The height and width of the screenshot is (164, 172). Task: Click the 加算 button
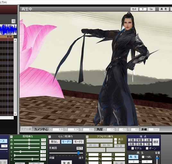(x=119, y=146)
